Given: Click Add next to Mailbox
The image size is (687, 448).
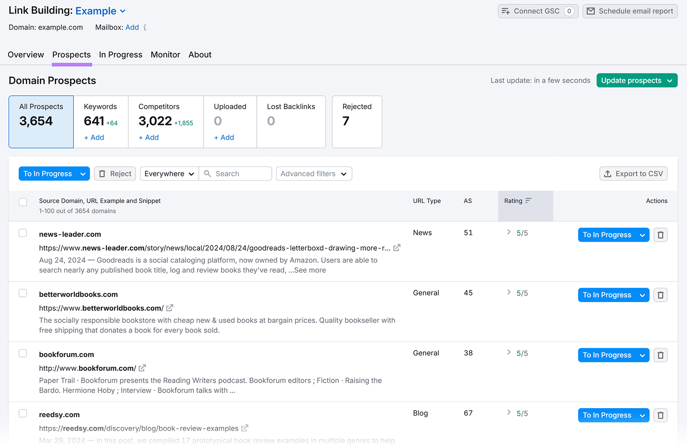Looking at the screenshot, I should 132,27.
